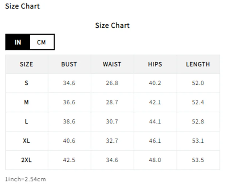Select the S size row label
The width and height of the screenshot is (226, 185).
26,83
